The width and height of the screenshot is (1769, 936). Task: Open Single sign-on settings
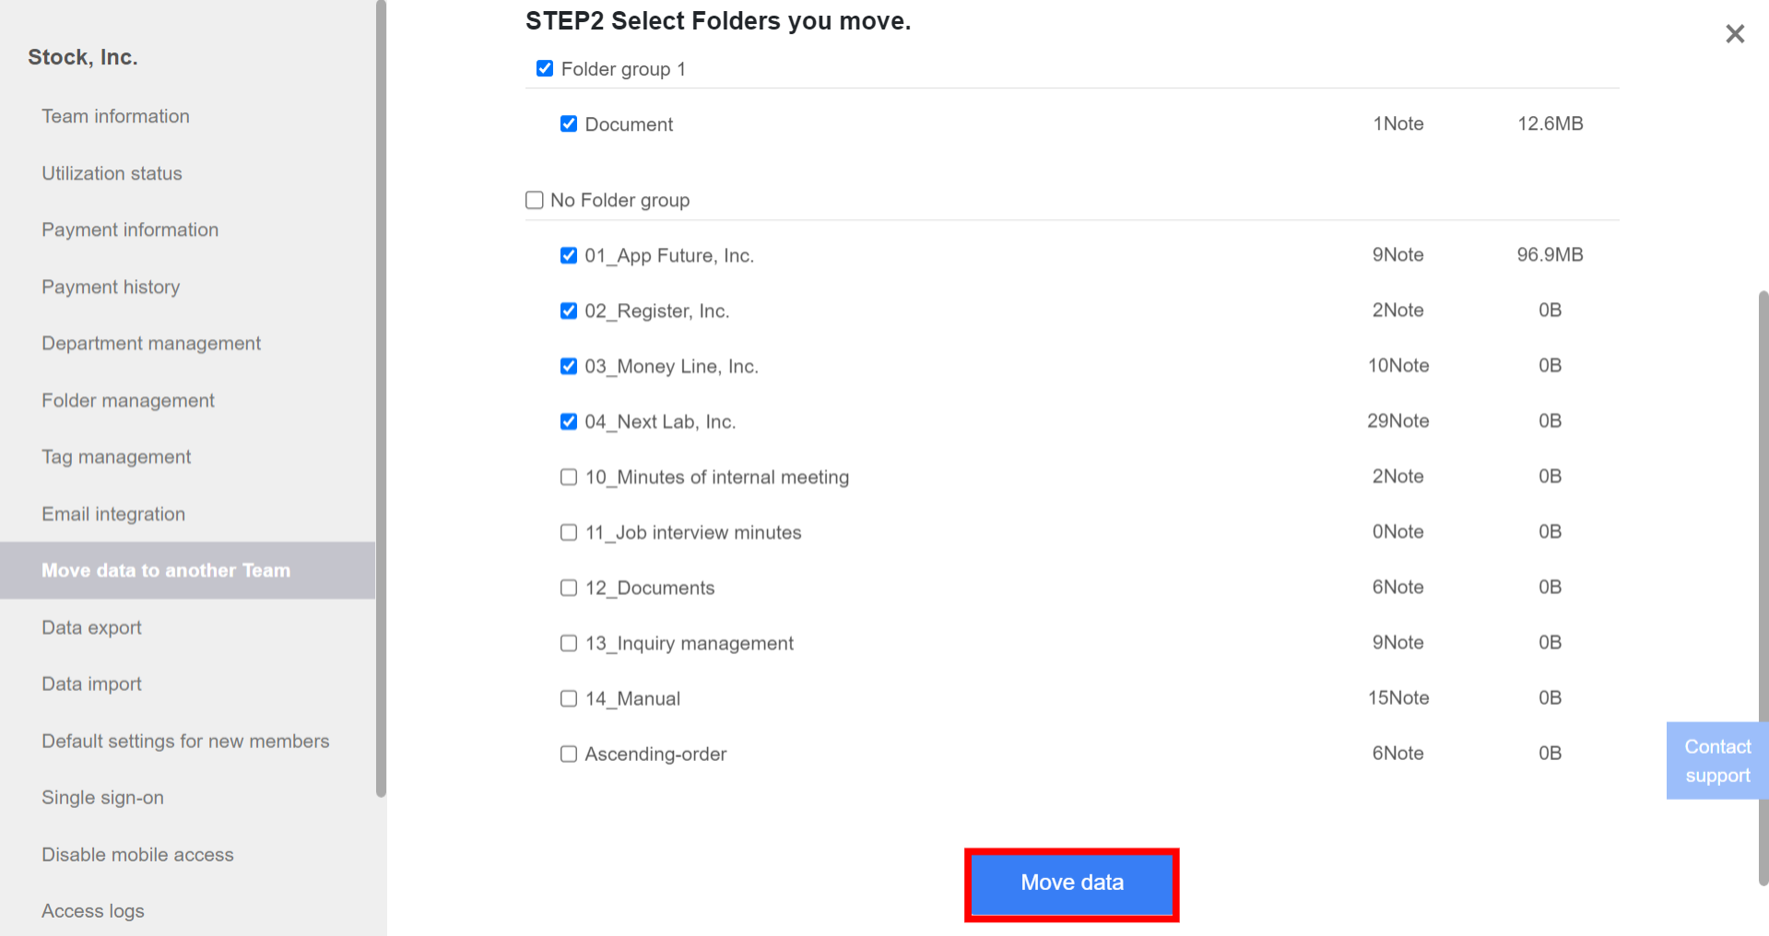pyautogui.click(x=102, y=797)
